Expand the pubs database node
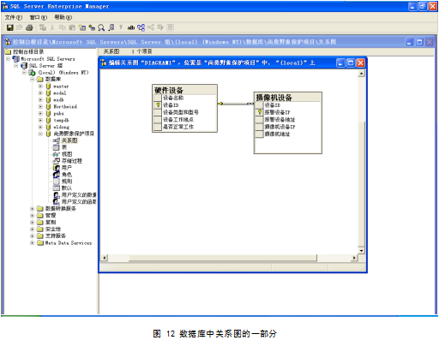 (40, 114)
